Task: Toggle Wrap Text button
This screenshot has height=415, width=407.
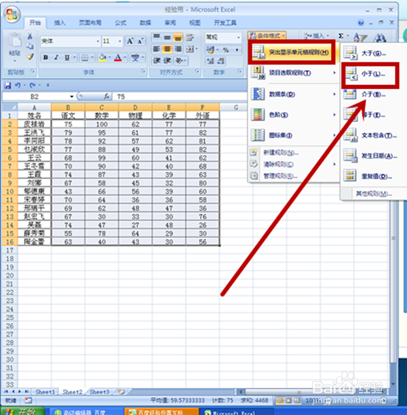Action: click(190, 37)
